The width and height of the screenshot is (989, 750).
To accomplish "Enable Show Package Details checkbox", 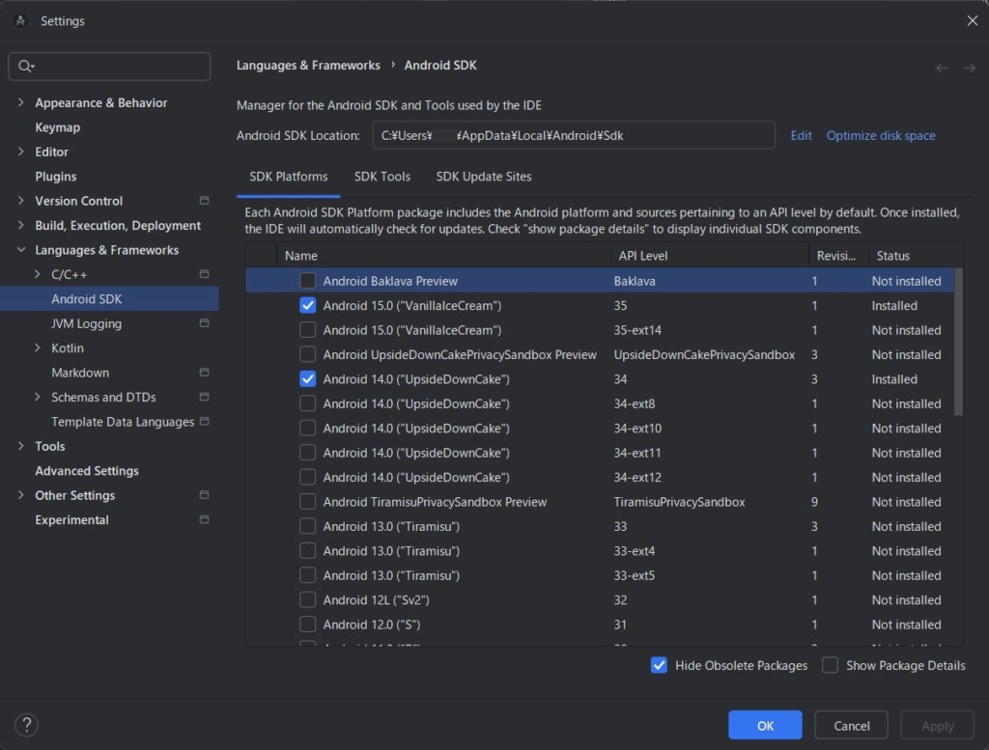I will (x=830, y=666).
